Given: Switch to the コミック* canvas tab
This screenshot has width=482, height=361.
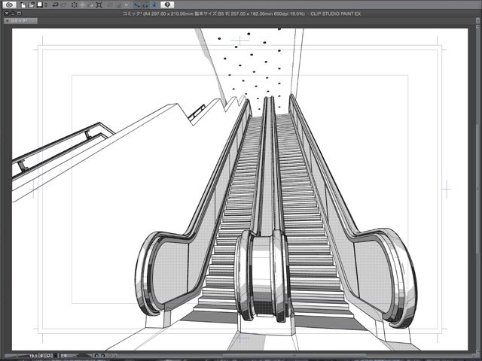Looking at the screenshot, I should pyautogui.click(x=20, y=21).
